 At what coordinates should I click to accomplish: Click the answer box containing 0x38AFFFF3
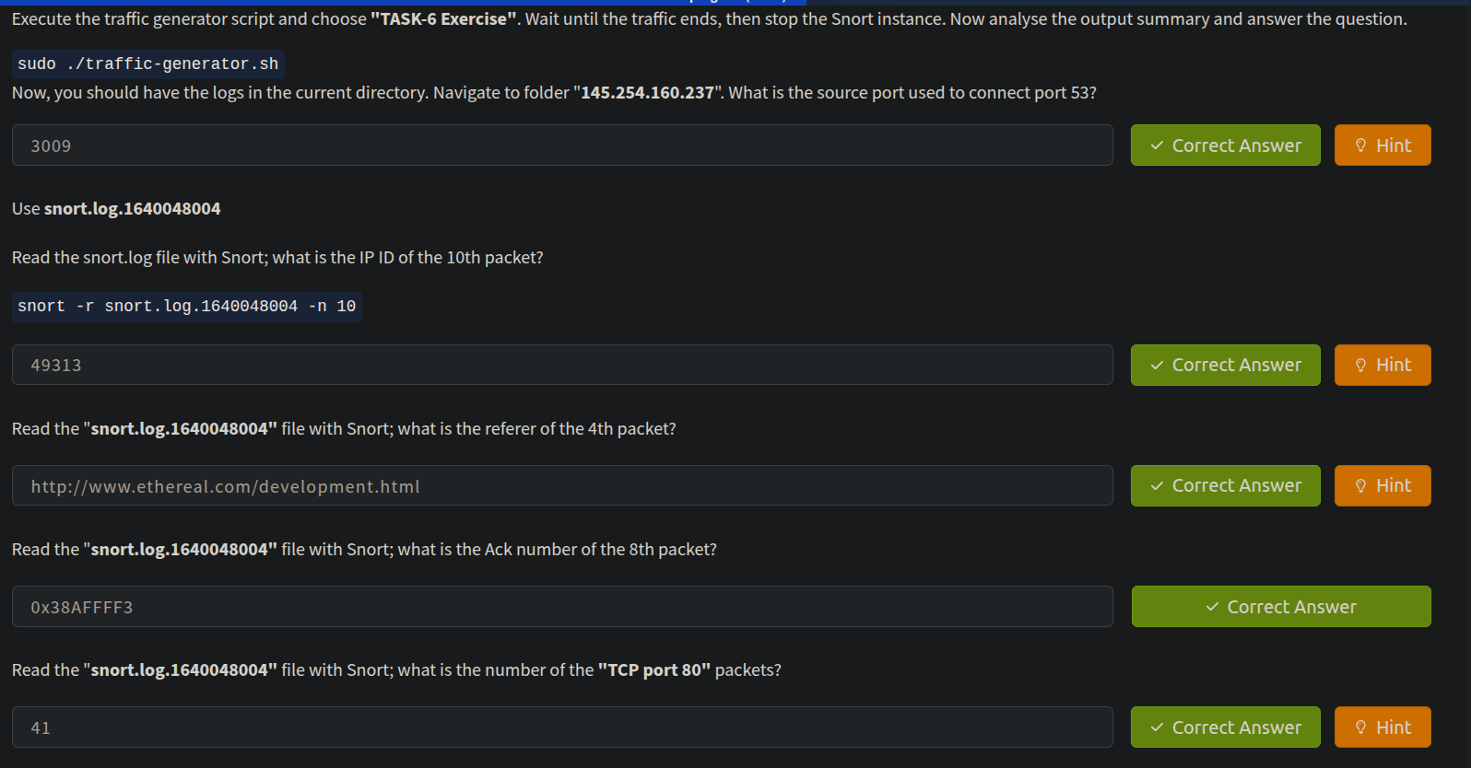562,607
